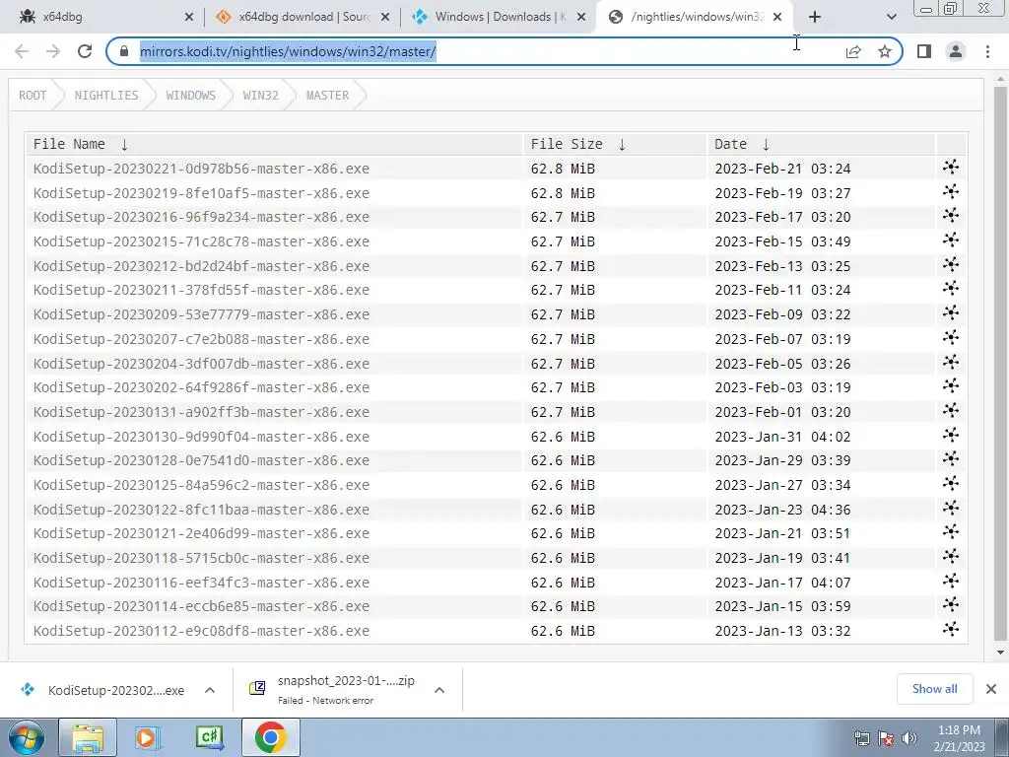Viewport: 1009px width, 757px height.
Task: Open downloaded KodiSetup exe in download bar
Action: pyautogui.click(x=102, y=690)
